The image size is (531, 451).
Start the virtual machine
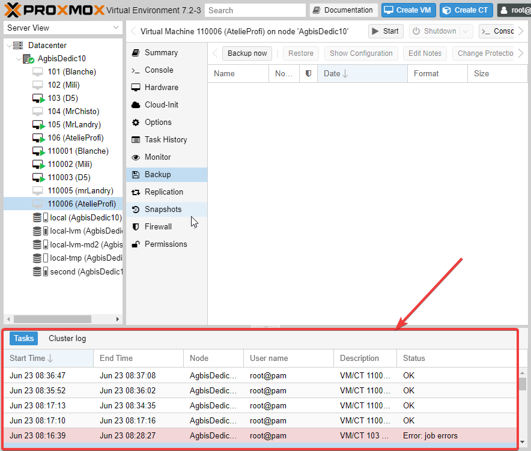coord(386,31)
